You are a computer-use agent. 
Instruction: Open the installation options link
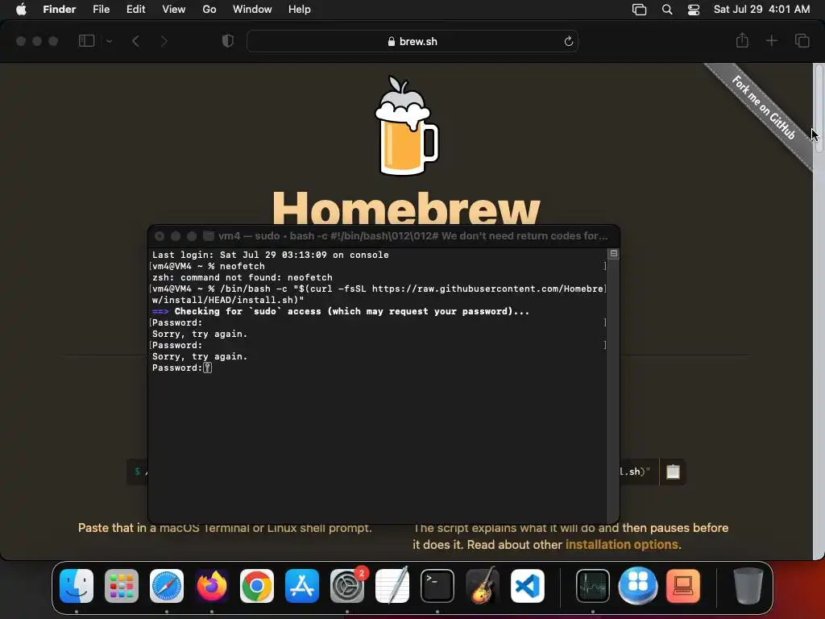tap(622, 544)
